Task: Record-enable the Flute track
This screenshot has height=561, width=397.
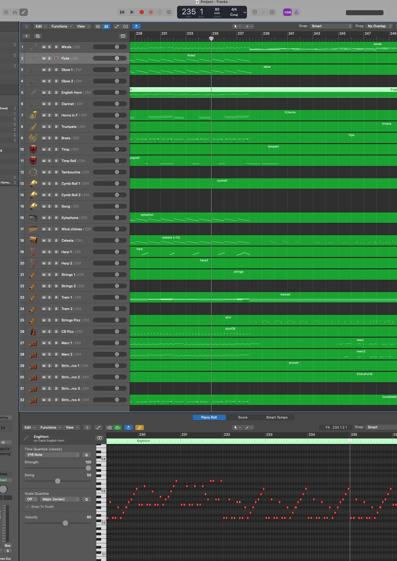Action: 56,59
